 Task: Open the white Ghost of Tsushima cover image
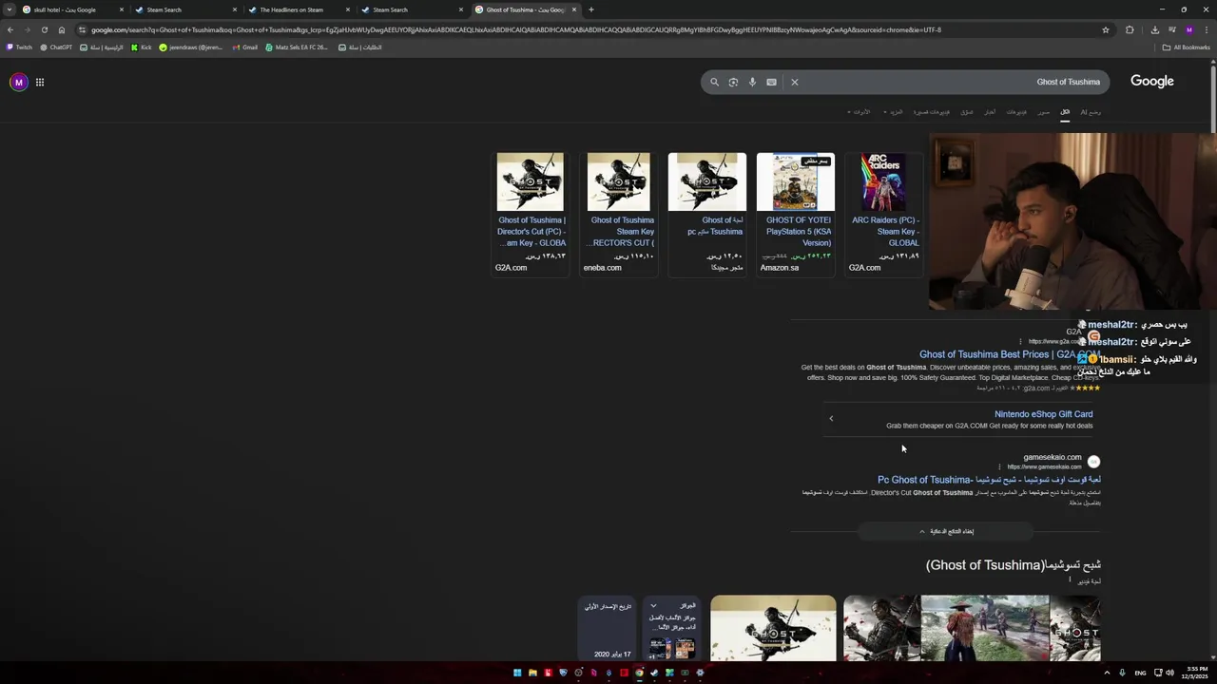pyautogui.click(x=773, y=628)
